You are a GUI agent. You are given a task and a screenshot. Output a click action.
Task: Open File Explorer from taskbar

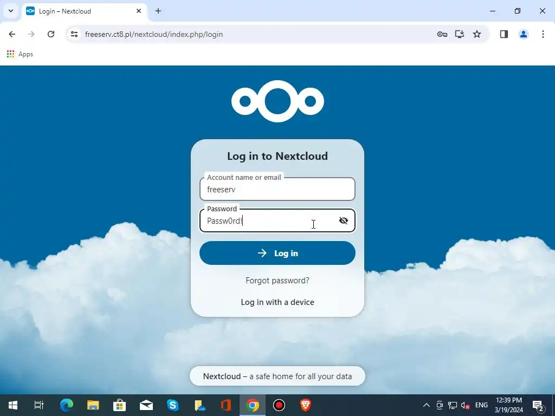pos(93,405)
